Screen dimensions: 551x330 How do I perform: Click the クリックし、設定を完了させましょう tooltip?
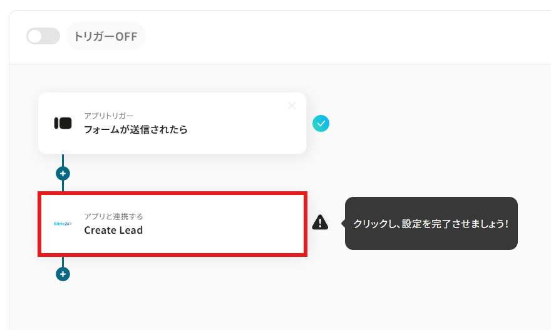[x=431, y=224]
